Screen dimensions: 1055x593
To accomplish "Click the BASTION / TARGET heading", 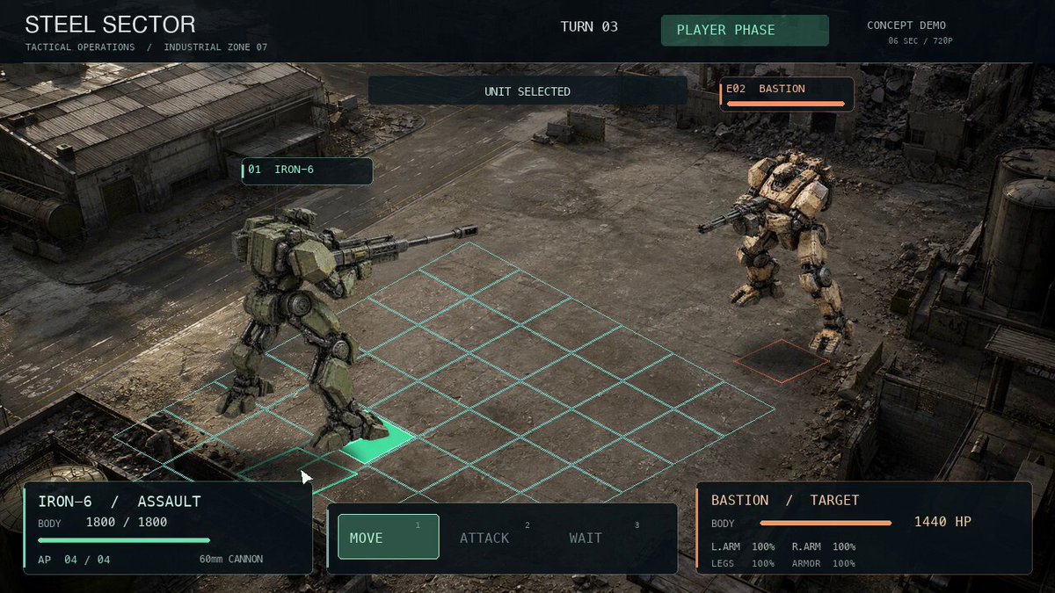I will (x=785, y=500).
